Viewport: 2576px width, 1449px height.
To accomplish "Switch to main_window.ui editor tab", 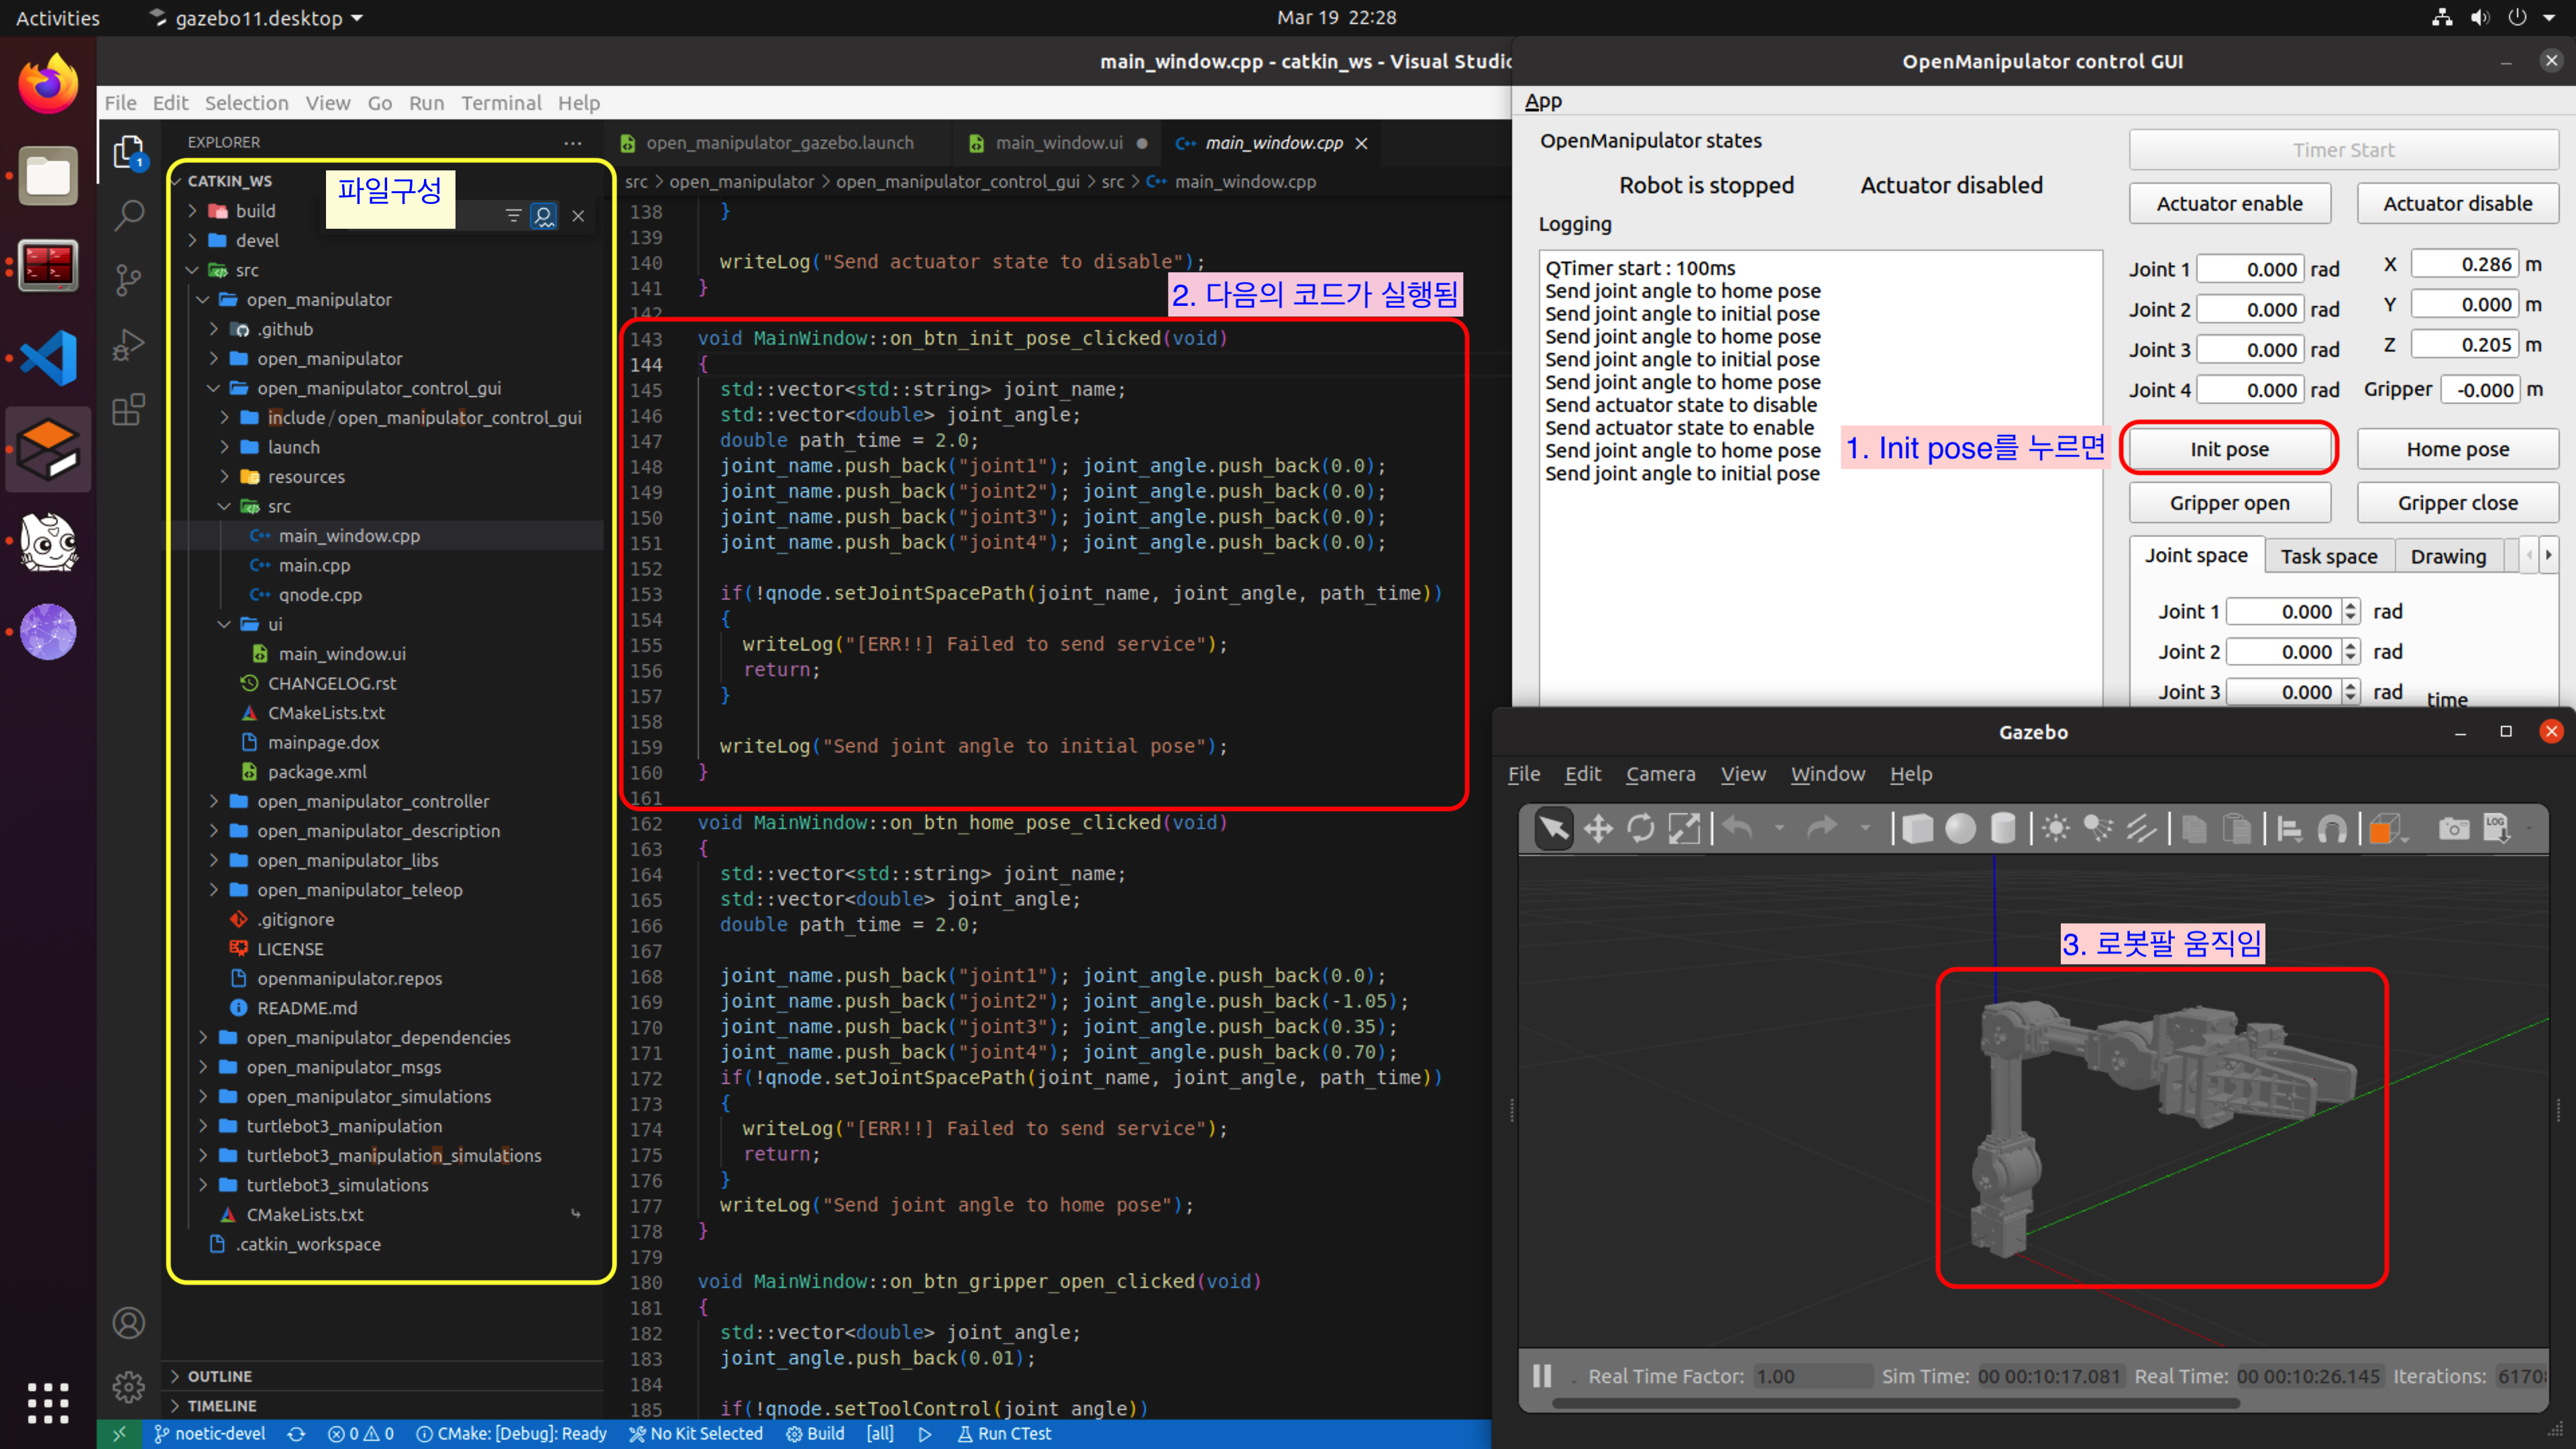I will pyautogui.click(x=1058, y=143).
